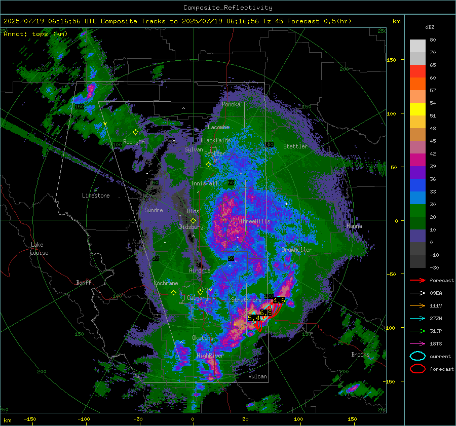Click the UTC Composite Tracks timestamp header
The height and width of the screenshot is (426, 456).
coord(177,21)
